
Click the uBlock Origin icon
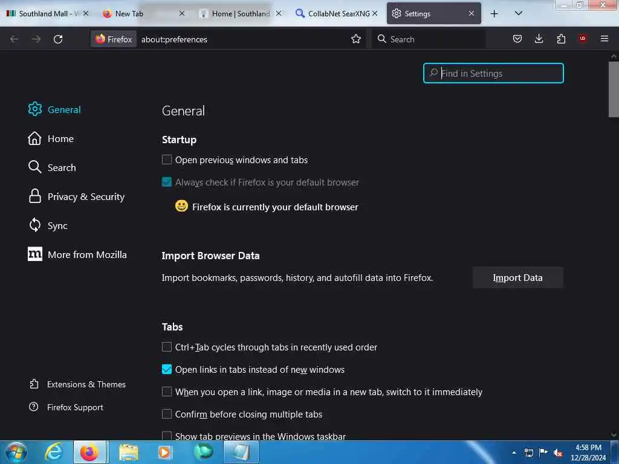click(582, 39)
